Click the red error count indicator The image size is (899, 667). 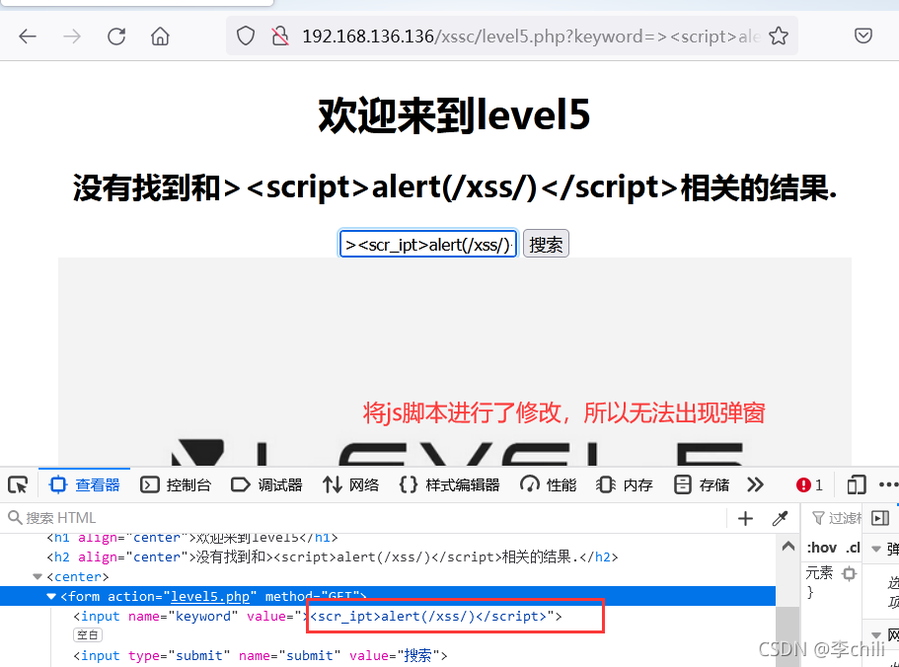[x=809, y=485]
